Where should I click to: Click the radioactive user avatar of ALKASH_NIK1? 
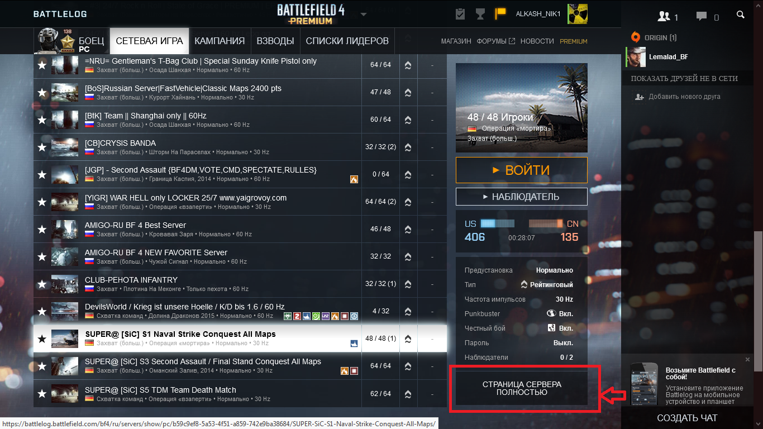577,14
